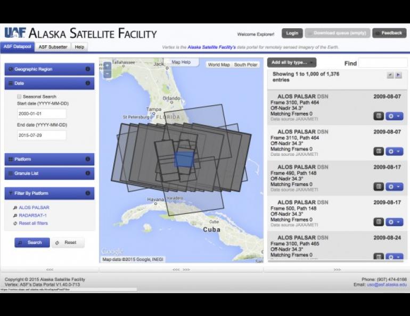Click the Login button
This screenshot has width=410, height=316.
point(292,33)
